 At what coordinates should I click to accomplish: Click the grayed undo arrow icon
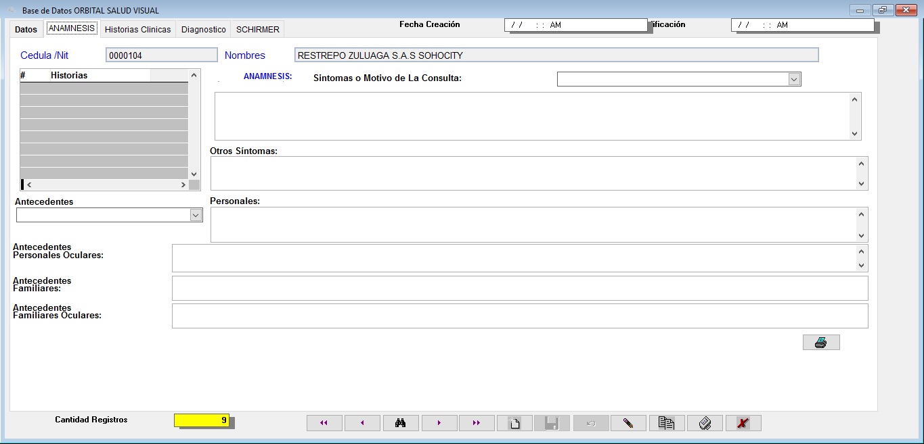point(591,423)
